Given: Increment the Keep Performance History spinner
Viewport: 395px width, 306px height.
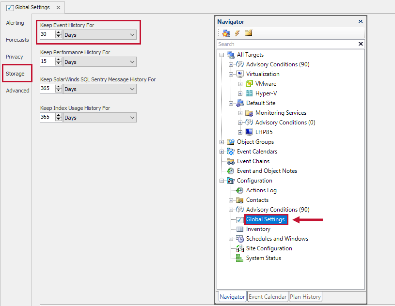Looking at the screenshot, I should pyautogui.click(x=59, y=60).
